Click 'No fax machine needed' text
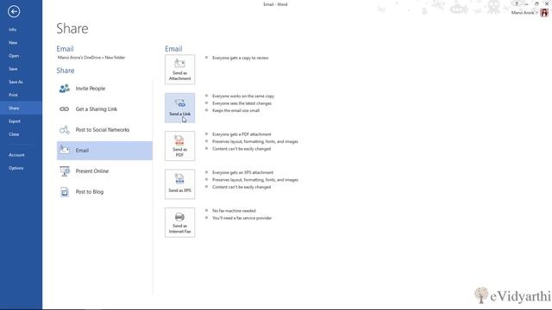 click(x=234, y=211)
